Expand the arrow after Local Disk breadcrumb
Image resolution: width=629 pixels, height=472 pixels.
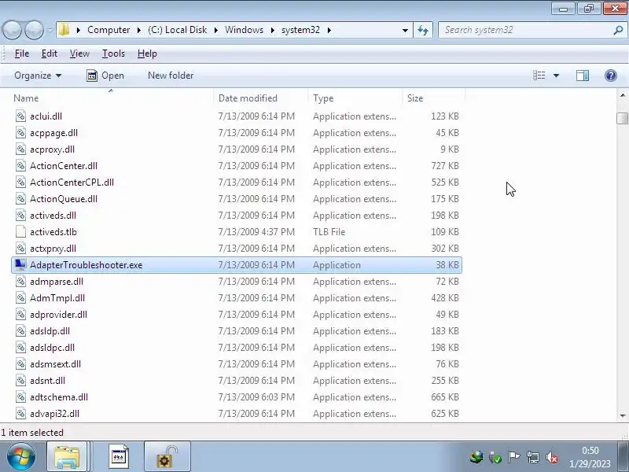(x=215, y=30)
